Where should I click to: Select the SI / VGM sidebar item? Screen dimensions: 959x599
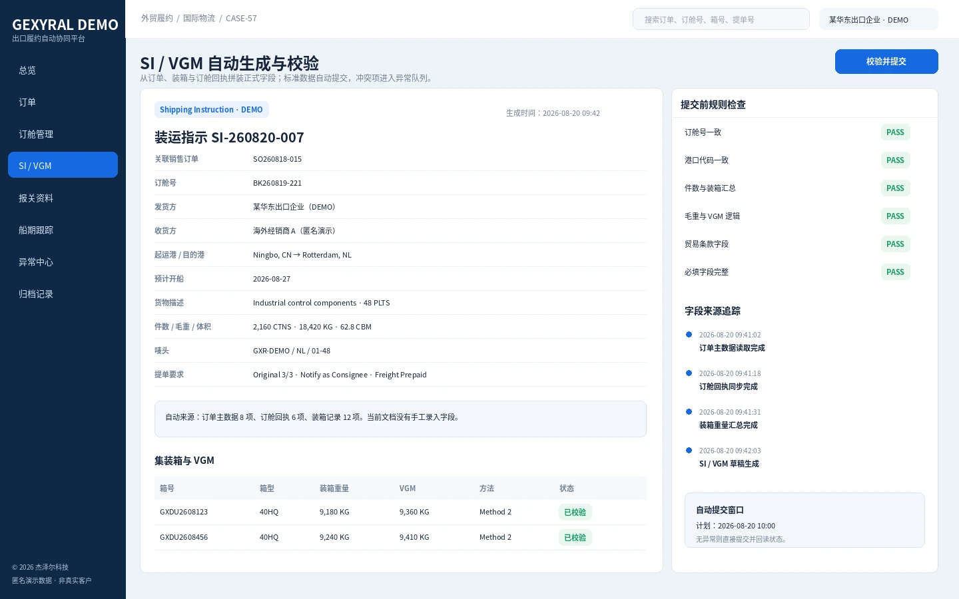[x=63, y=165]
